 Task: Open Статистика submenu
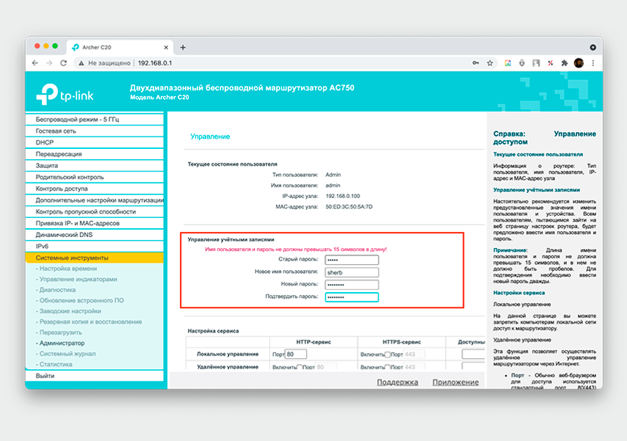[x=56, y=365]
